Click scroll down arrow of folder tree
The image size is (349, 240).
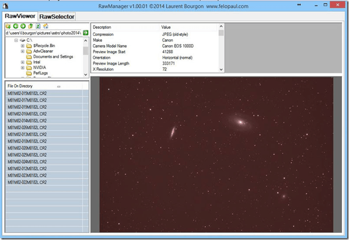[86, 75]
